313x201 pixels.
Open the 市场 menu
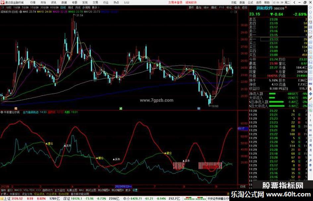(43, 2)
